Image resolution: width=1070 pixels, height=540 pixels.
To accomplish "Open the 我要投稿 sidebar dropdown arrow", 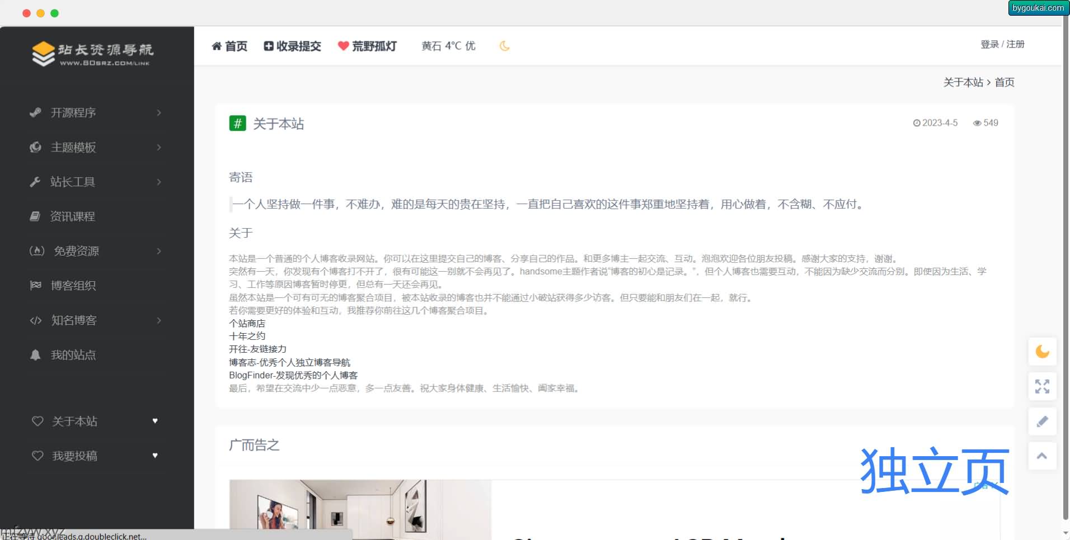I will (x=155, y=456).
